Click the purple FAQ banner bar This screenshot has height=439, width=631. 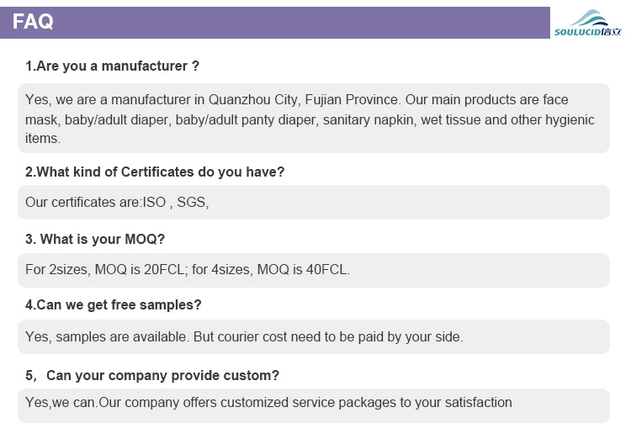point(275,23)
